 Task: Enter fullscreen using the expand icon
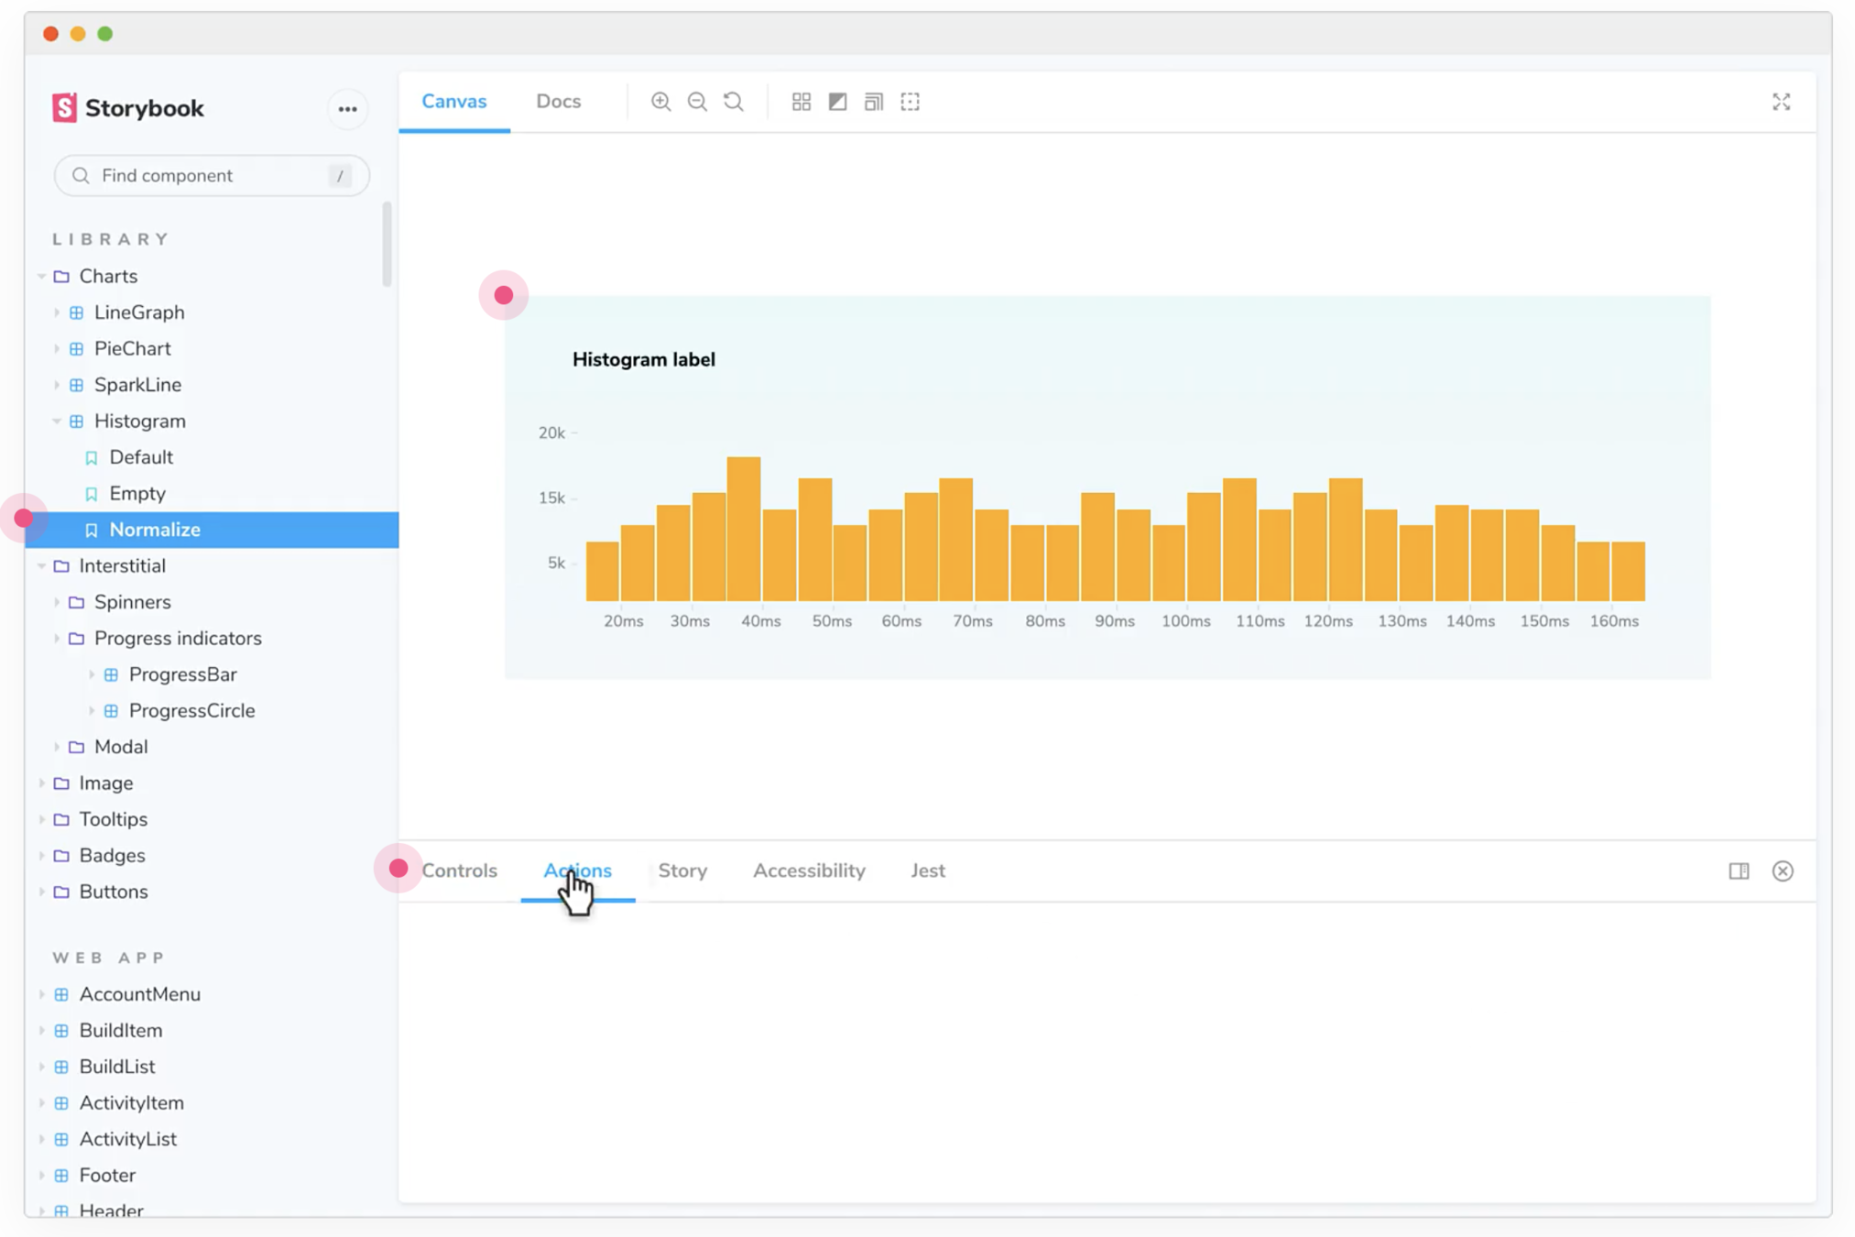coord(1781,102)
